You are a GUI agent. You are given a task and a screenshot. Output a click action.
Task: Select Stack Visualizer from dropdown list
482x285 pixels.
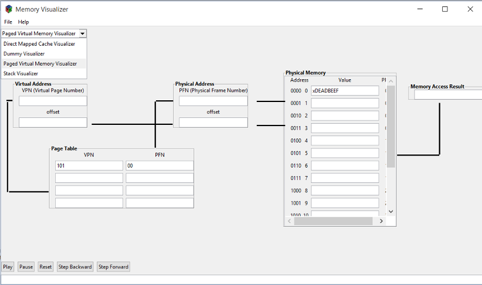21,74
